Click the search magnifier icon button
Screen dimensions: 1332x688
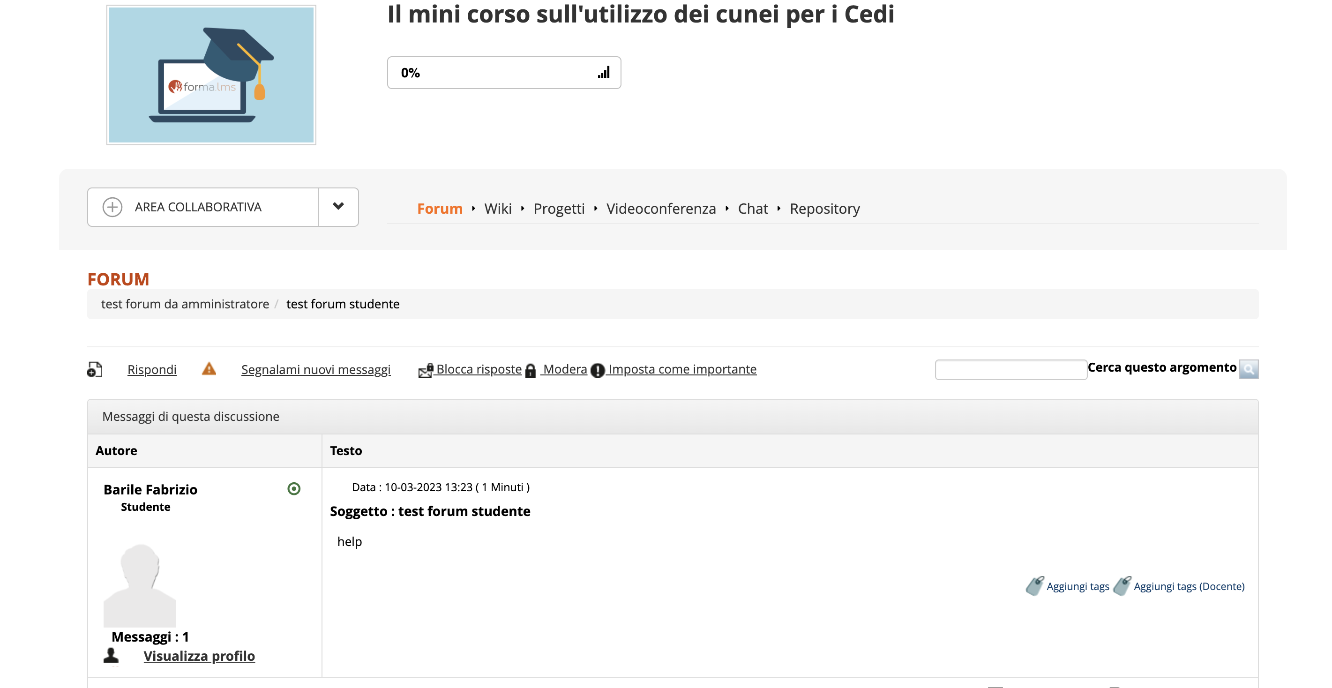pos(1248,370)
